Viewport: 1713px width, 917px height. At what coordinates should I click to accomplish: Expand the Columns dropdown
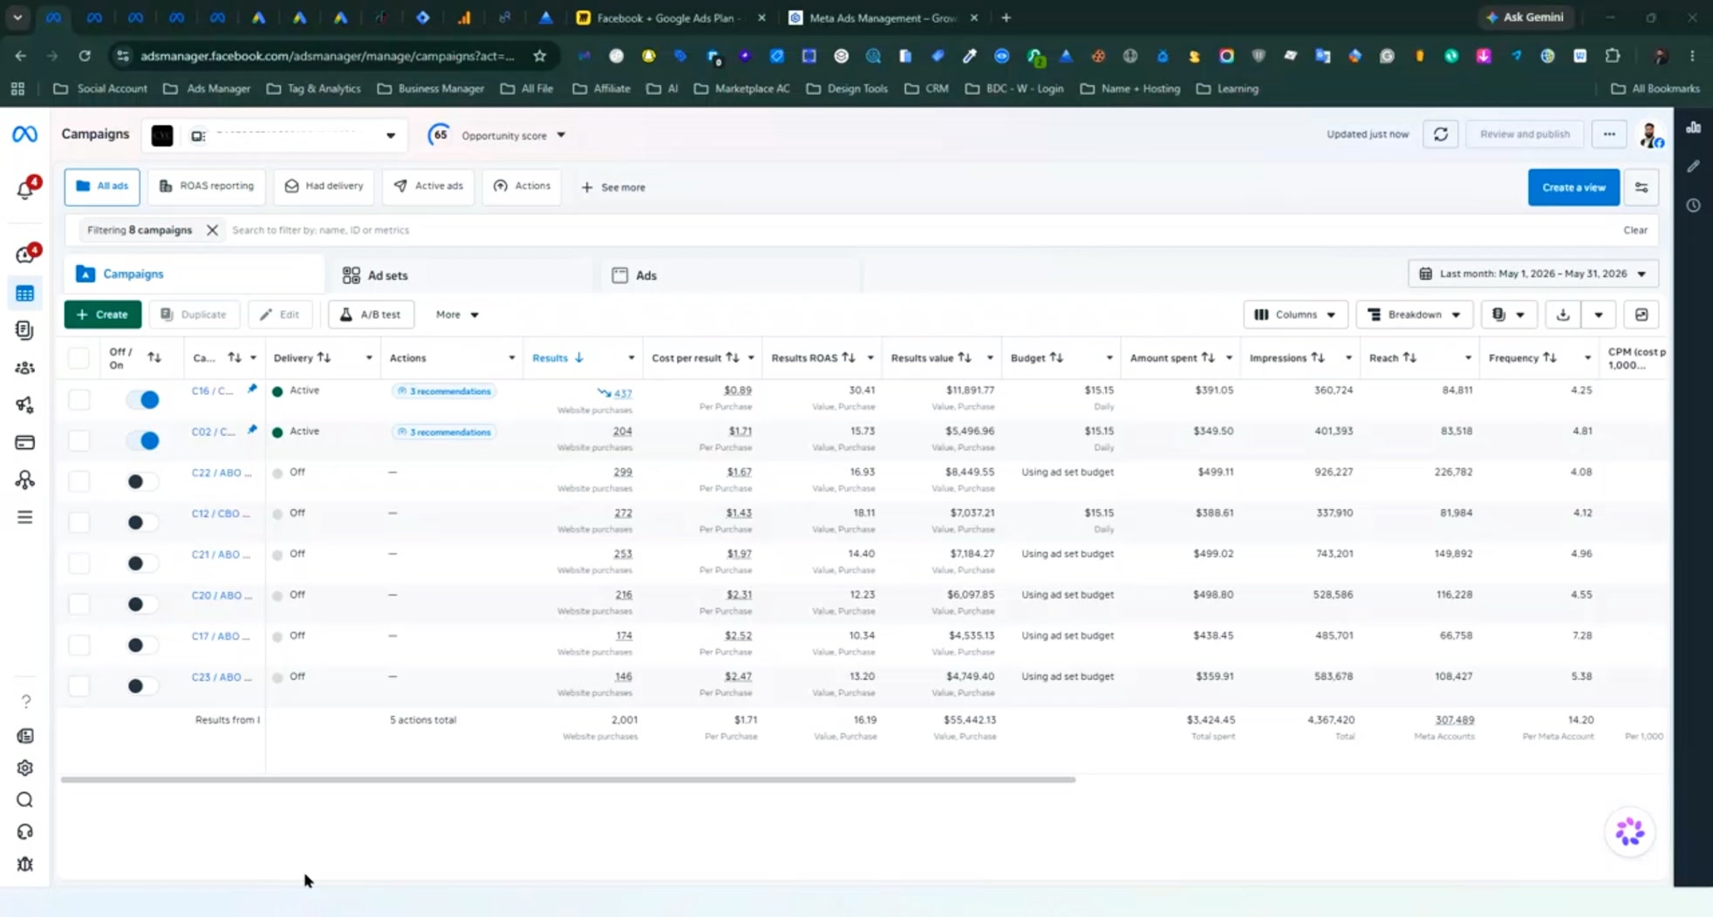click(1295, 315)
